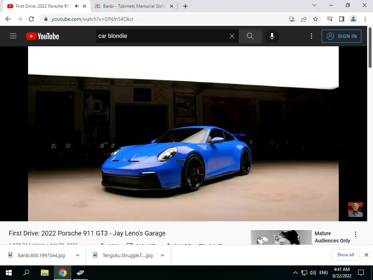Reload the YouTube page
The height and width of the screenshot is (280, 373).
(x=31, y=19)
